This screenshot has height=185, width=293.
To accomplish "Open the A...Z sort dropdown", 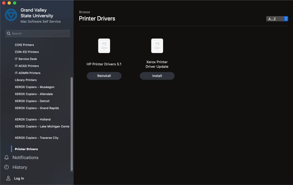I will click(277, 19).
